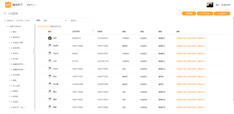Screen dimensions: 234x114
Task: Select 新学院 in the department tree
Action: 15,96
